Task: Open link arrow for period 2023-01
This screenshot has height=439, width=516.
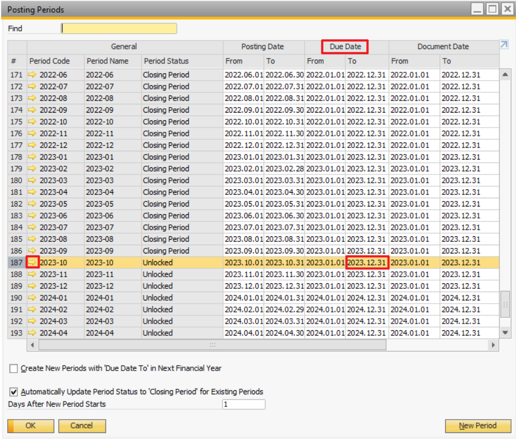Action: [32, 157]
